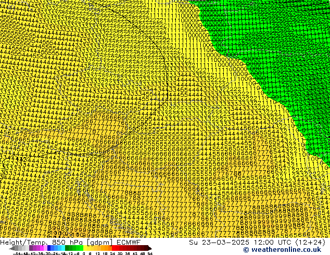The image size is (330, 255).
Task: Click the grey left arrow end of the legend
Action: click(x=12, y=248)
